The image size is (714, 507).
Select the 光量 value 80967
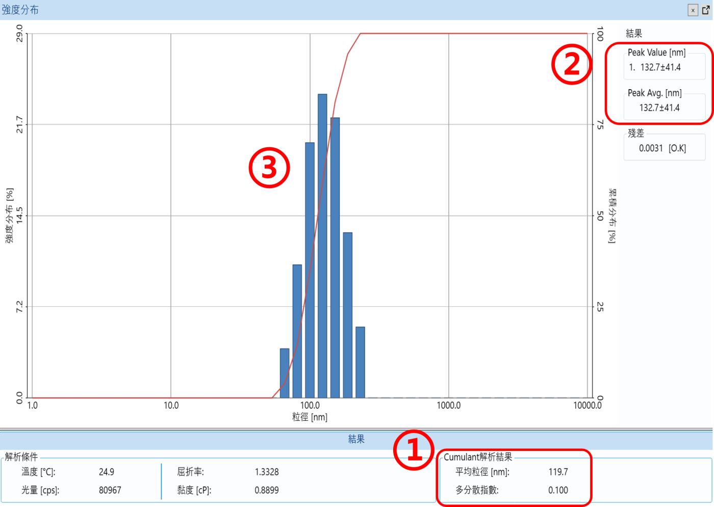coord(110,490)
